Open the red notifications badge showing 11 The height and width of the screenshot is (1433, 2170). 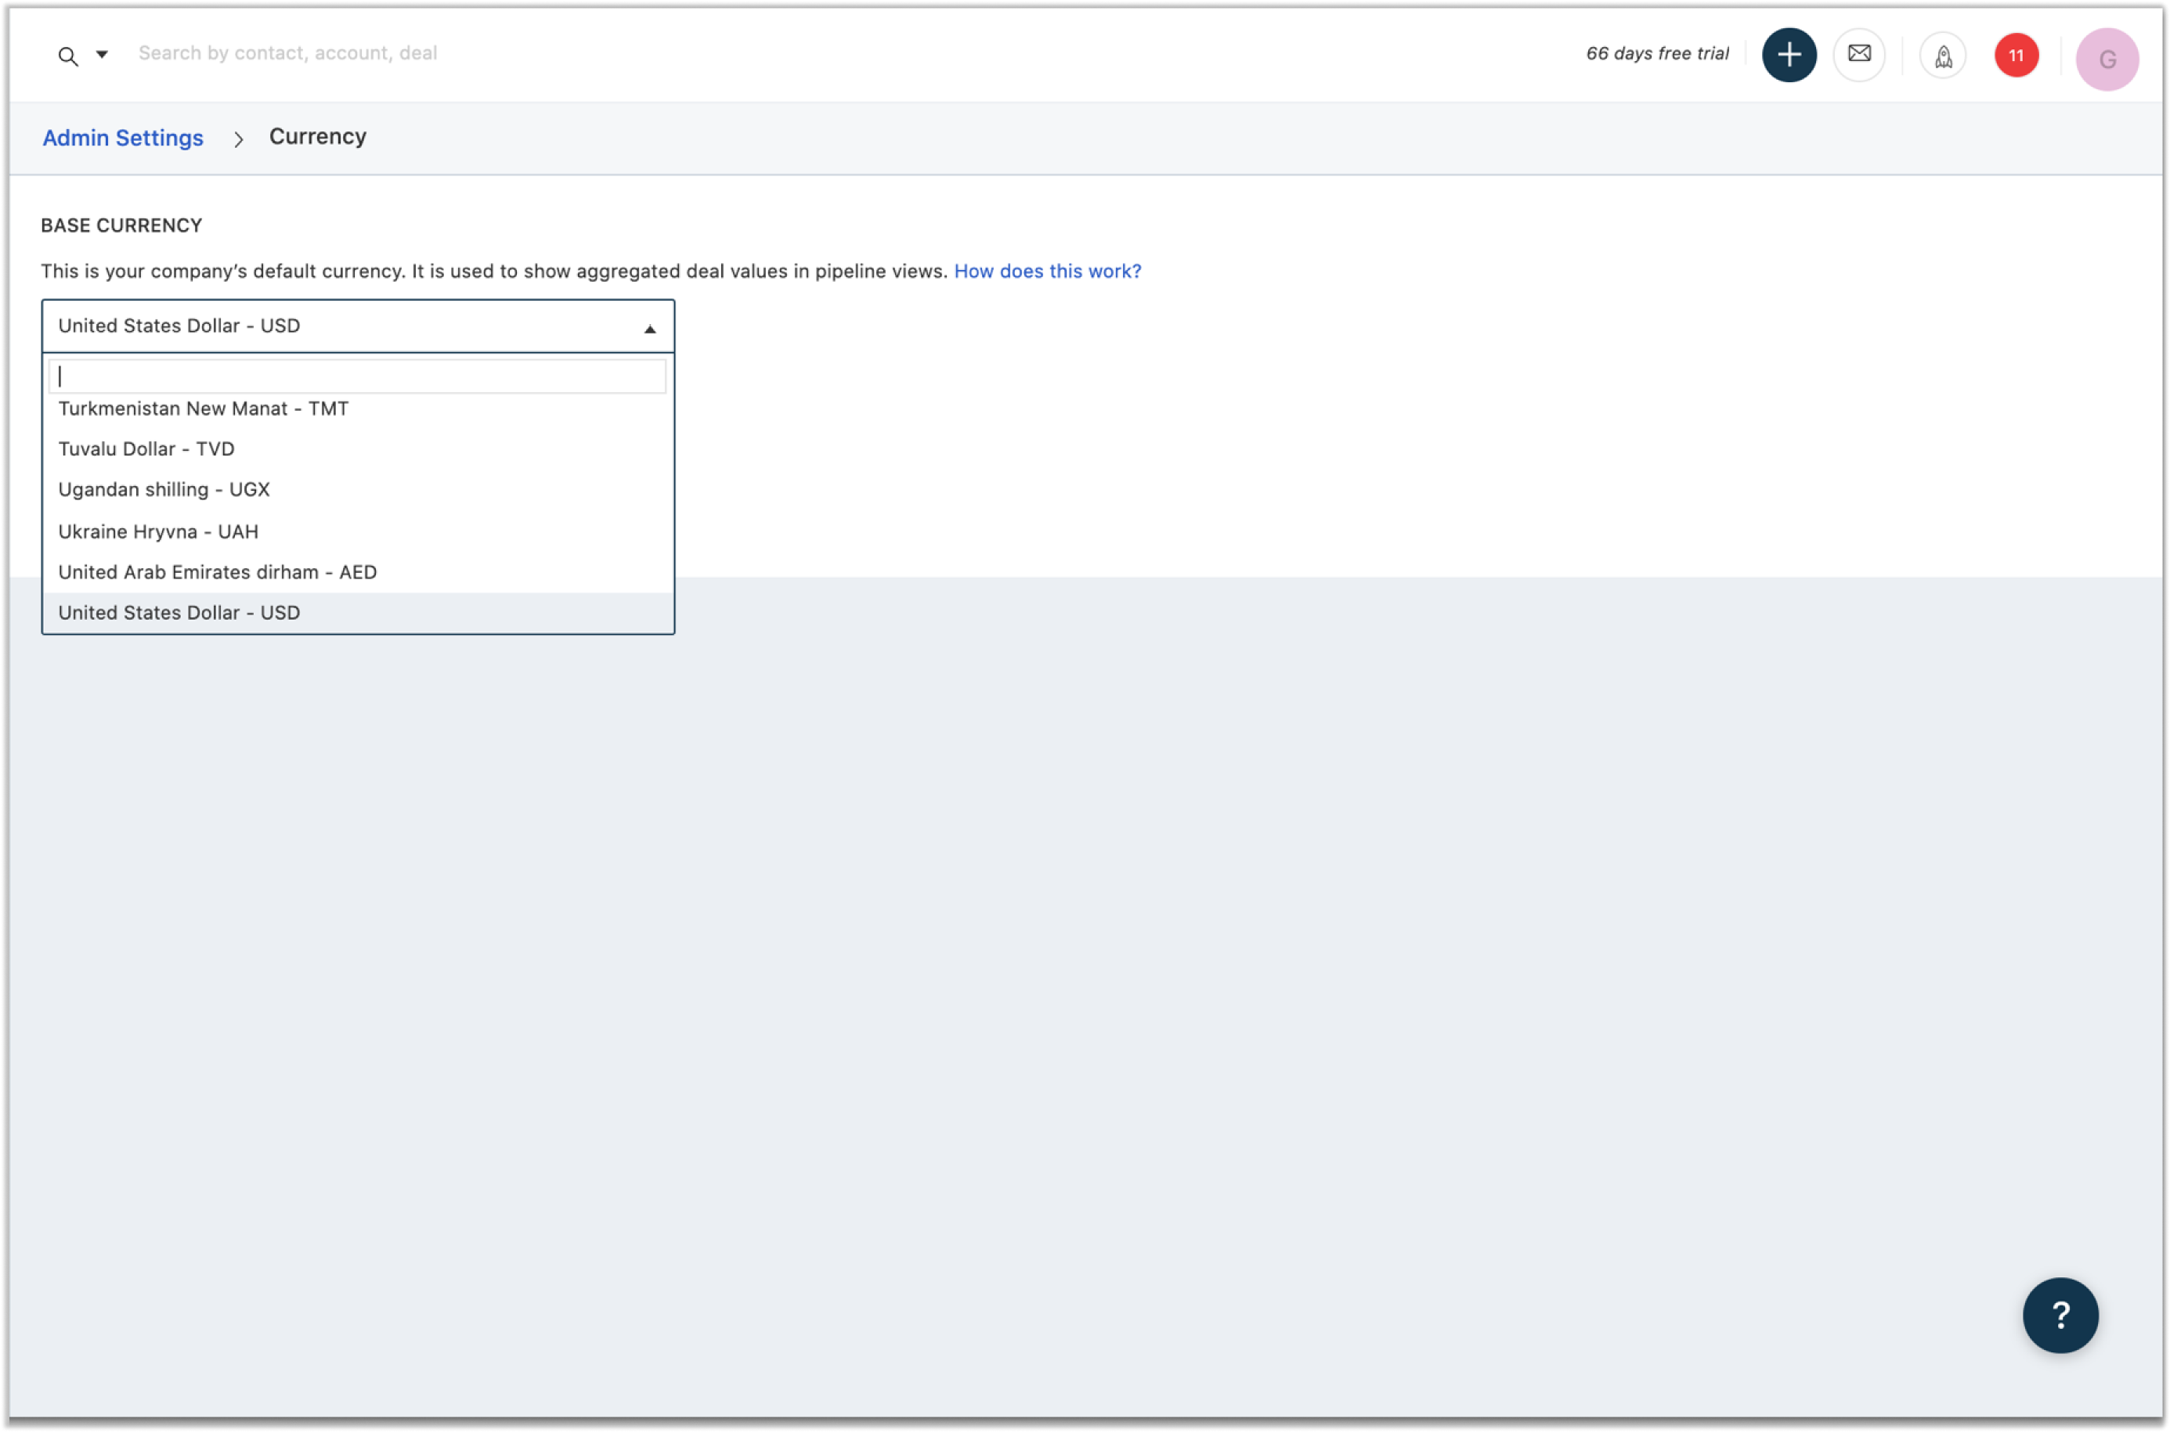(x=2016, y=56)
